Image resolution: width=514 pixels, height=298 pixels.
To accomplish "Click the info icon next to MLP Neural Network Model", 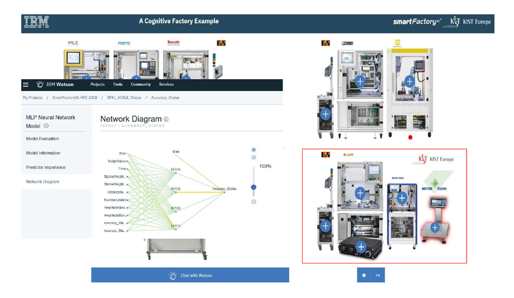I will 46,125.
